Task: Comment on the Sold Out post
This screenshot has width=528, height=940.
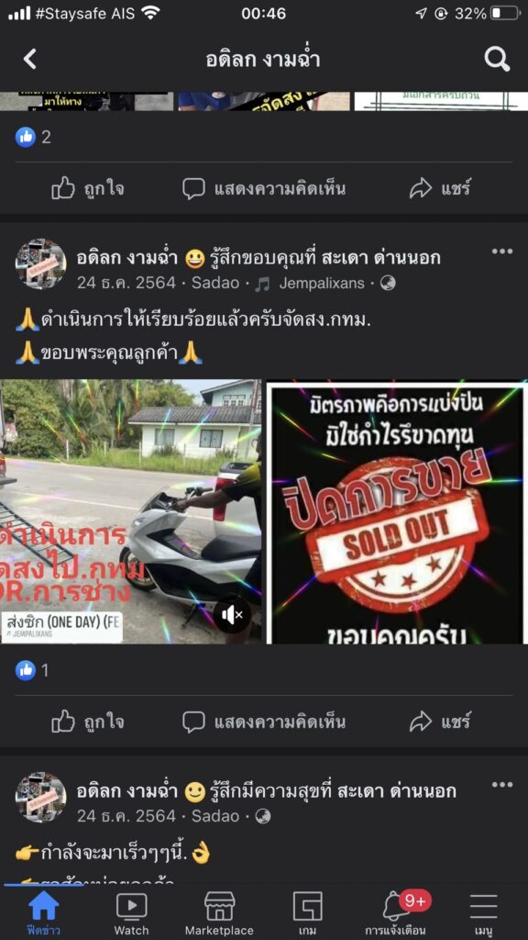Action: point(264,722)
